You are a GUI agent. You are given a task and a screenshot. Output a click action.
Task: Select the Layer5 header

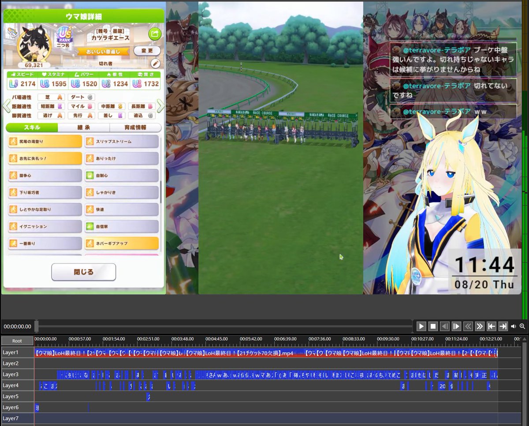click(17, 396)
